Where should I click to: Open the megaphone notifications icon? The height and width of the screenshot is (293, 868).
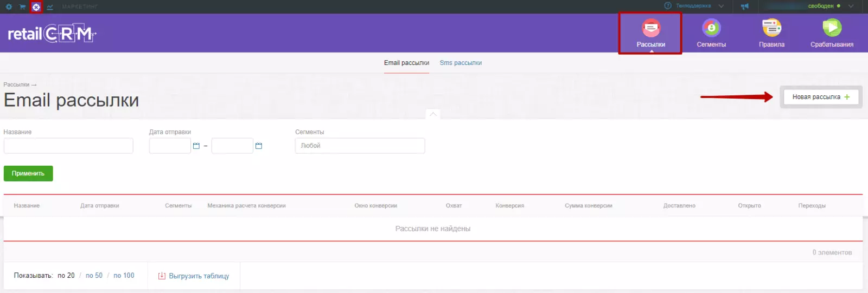[745, 6]
